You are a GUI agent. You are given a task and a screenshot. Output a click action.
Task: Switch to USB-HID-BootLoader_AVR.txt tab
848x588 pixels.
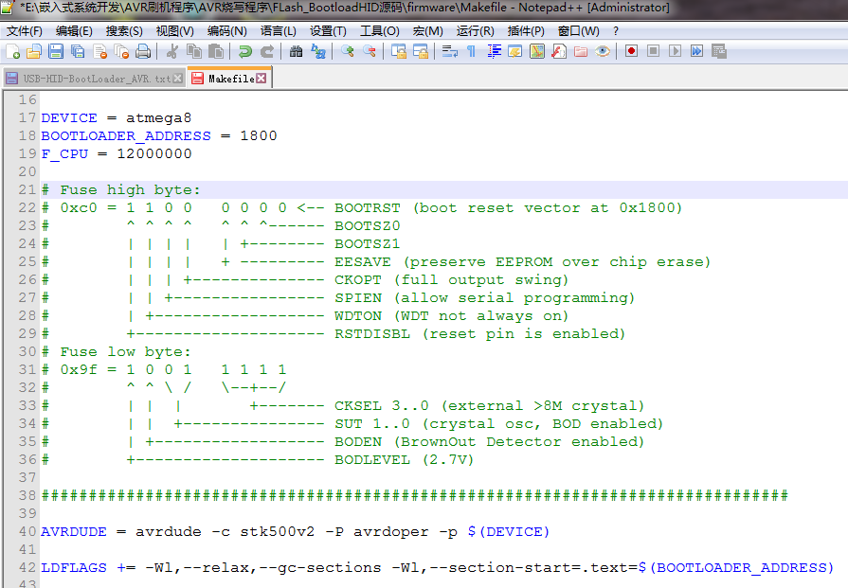click(90, 79)
